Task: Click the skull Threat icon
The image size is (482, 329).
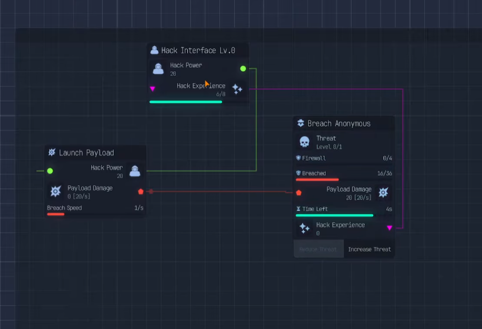Action: click(304, 142)
